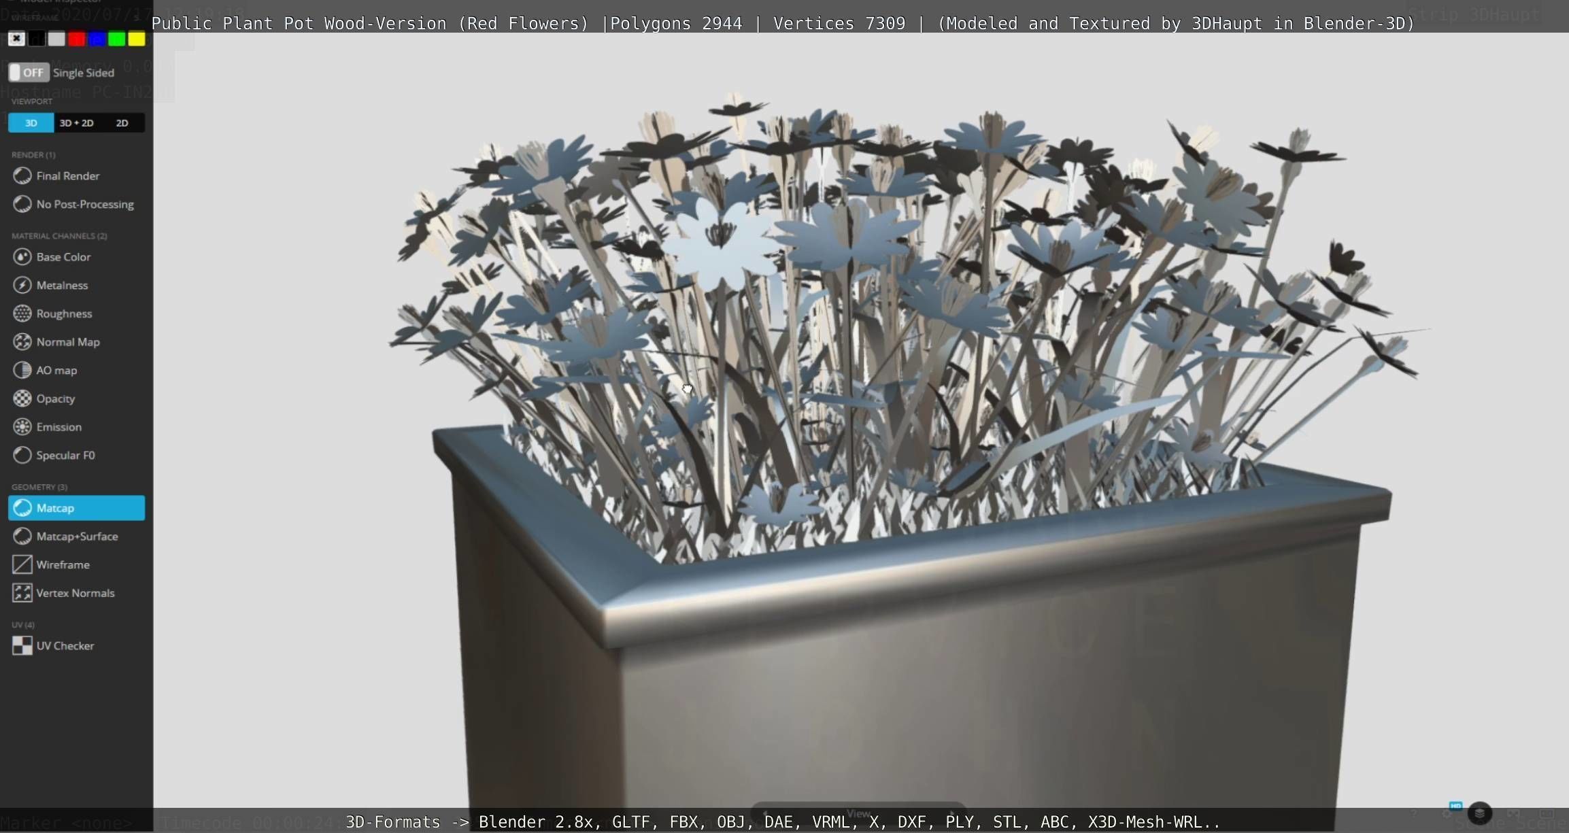Pick the blue wireframe color
Image resolution: width=1569 pixels, height=833 pixels.
(x=97, y=39)
